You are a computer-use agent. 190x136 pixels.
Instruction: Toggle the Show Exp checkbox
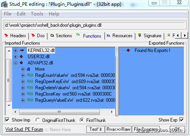(181, 120)
